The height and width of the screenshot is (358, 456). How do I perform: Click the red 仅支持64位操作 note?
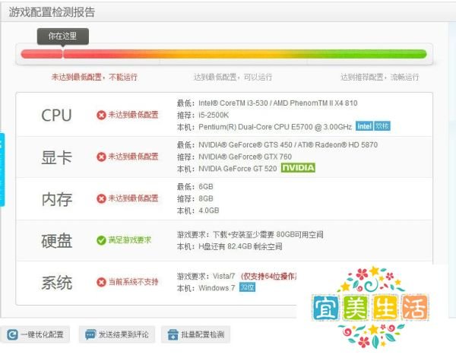pyautogui.click(x=268, y=276)
